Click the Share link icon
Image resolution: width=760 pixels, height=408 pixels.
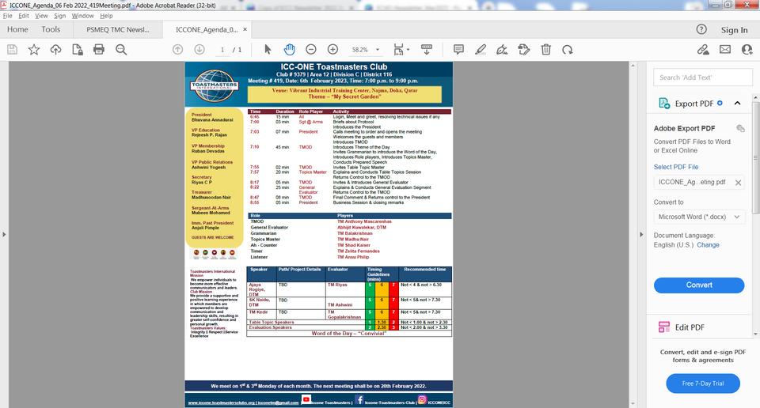coord(703,49)
